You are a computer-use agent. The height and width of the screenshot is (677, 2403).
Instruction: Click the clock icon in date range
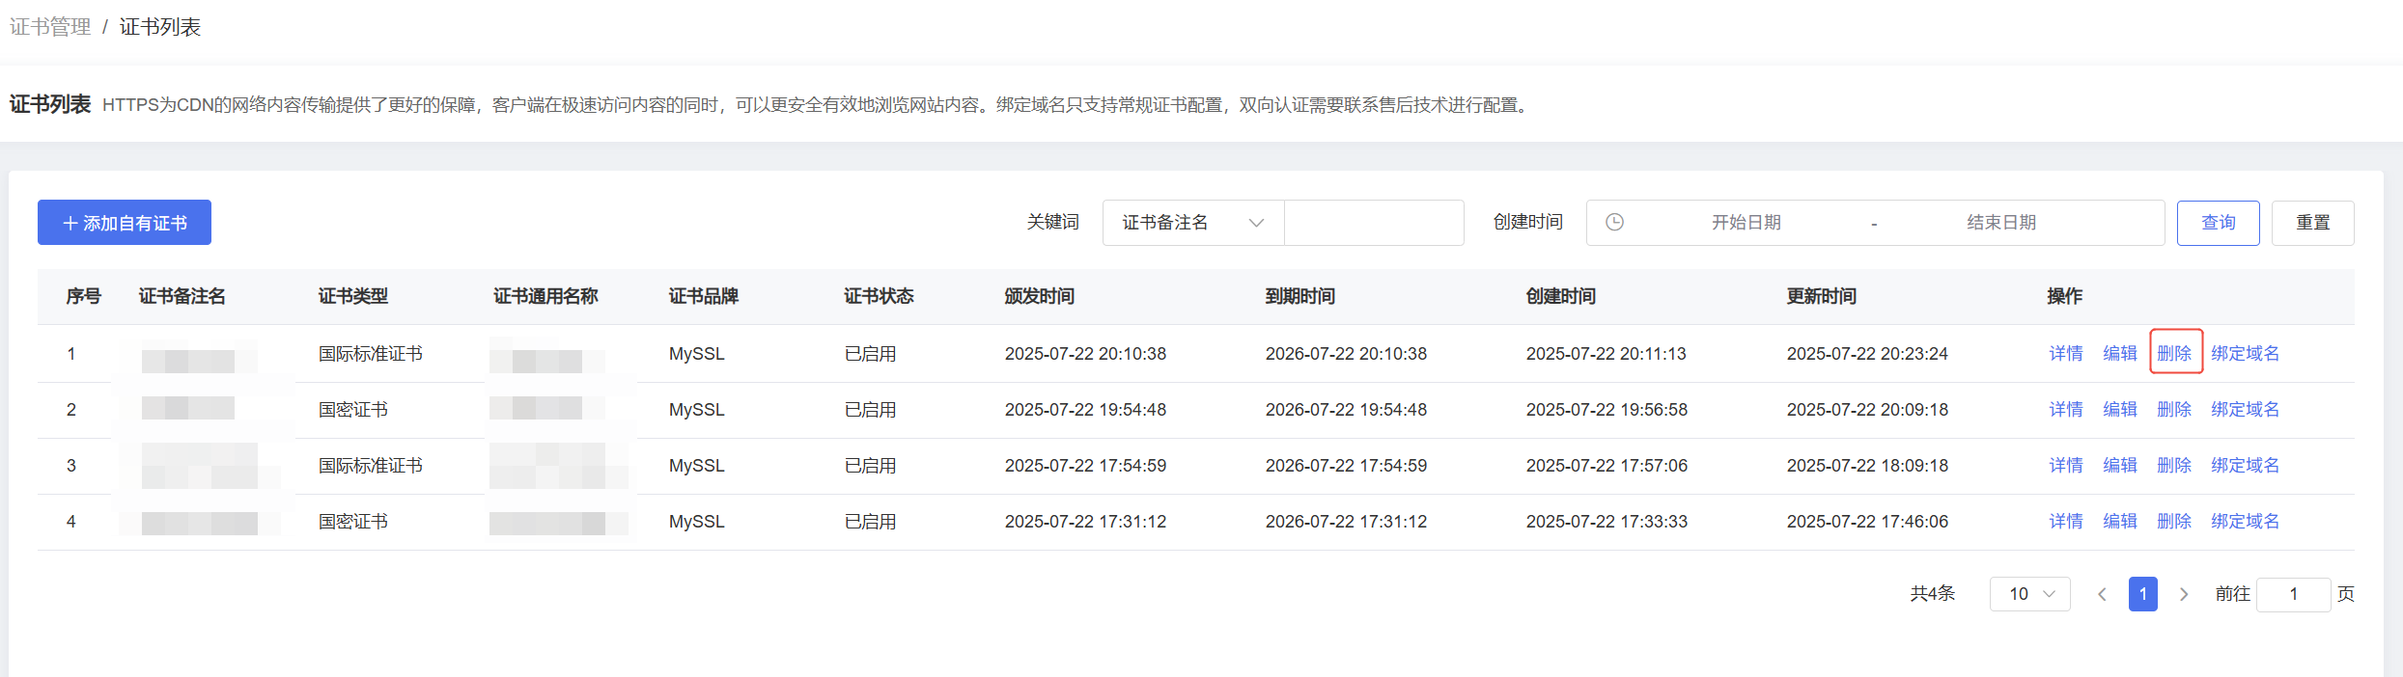tap(1614, 223)
